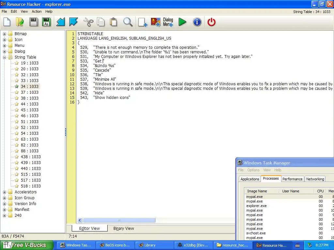Sort Task Manager by User Name column
334x250 pixels.
click(296, 191)
